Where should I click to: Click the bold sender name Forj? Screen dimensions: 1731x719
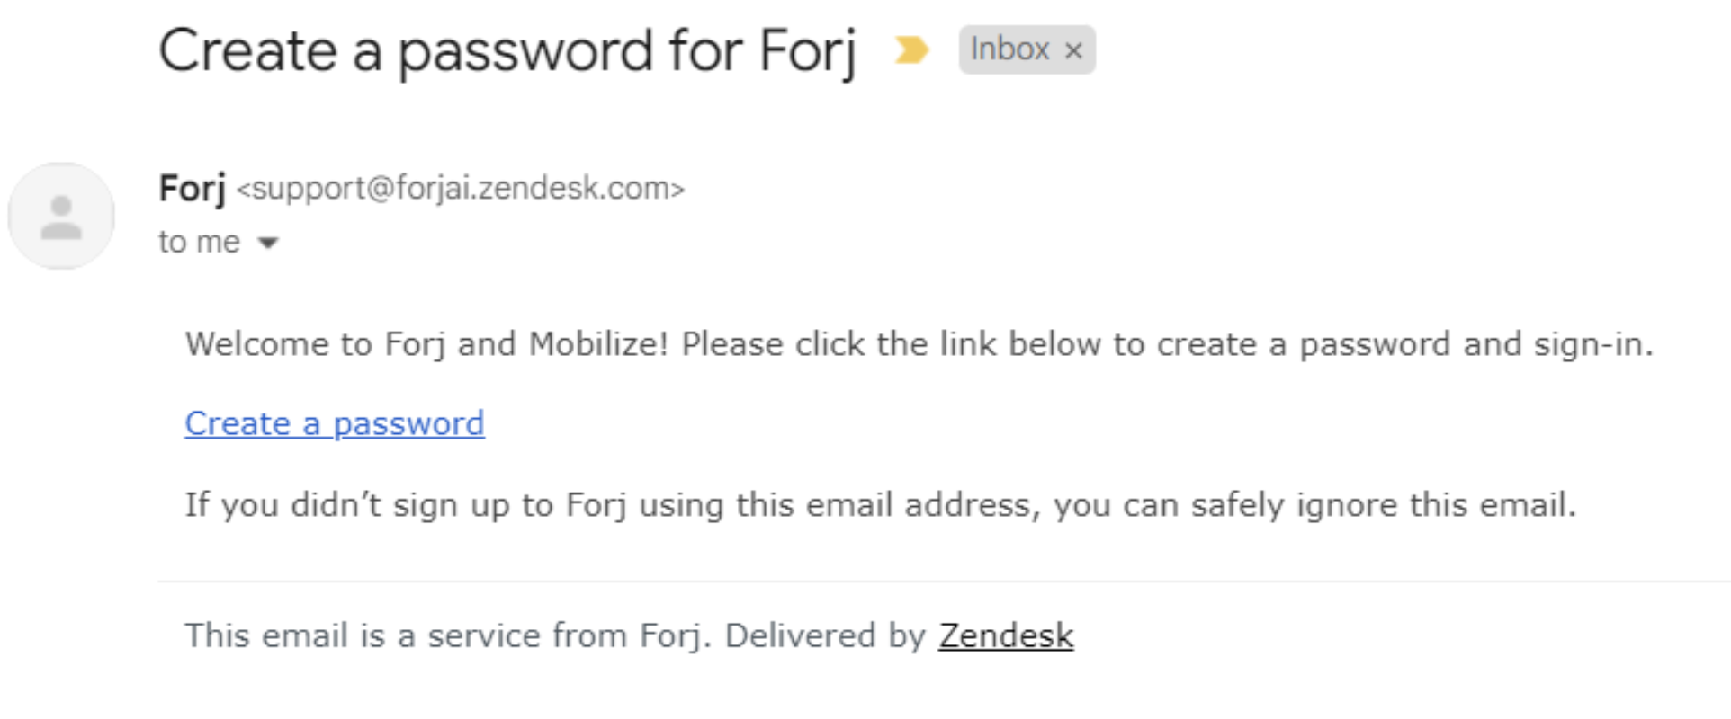[192, 188]
